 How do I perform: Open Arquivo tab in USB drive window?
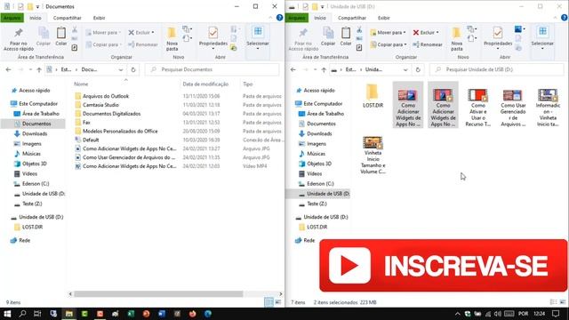[296, 18]
